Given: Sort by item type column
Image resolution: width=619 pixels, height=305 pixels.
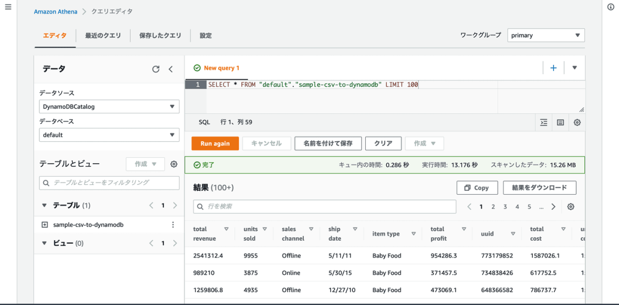Looking at the screenshot, I should (x=414, y=234).
